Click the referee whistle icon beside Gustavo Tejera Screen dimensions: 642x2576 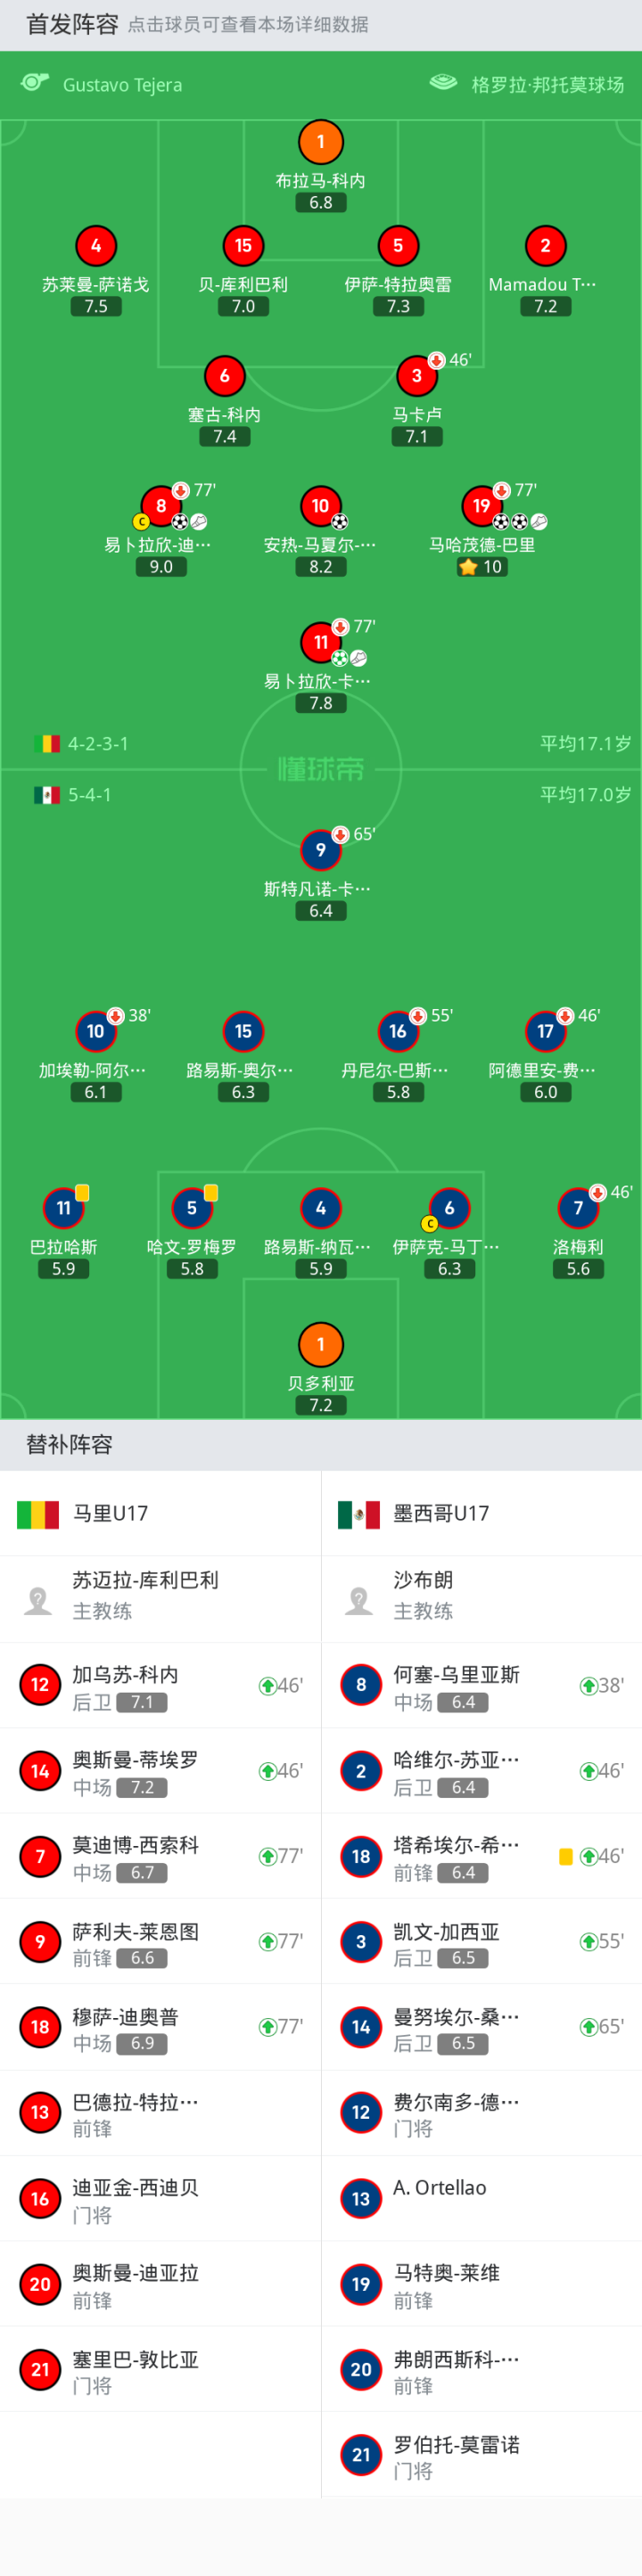click(35, 82)
